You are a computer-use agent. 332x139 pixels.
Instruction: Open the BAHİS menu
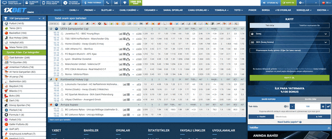(x=59, y=10)
